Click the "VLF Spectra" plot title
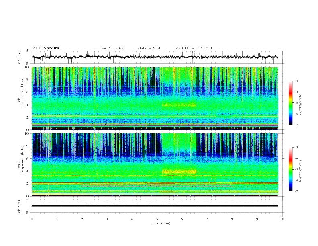Screen dimensions: 318x246 point(45,48)
